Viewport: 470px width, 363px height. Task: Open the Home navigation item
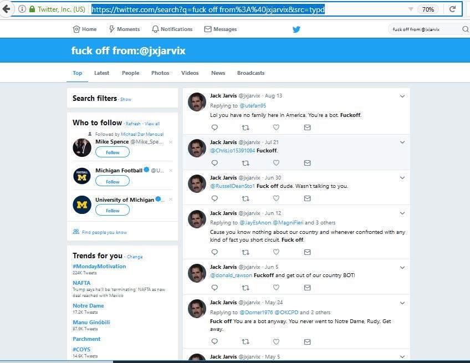point(85,29)
